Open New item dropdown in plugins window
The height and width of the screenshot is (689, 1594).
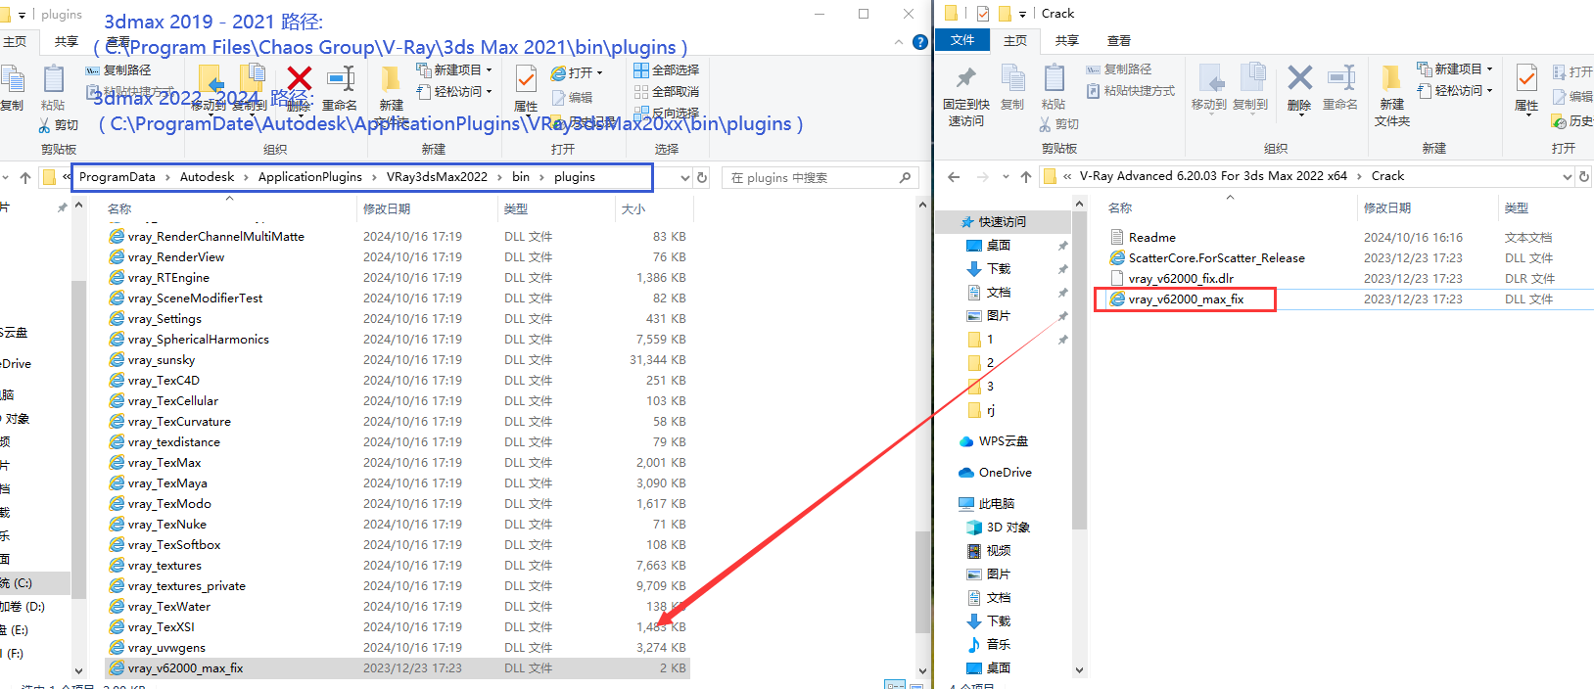point(454,70)
